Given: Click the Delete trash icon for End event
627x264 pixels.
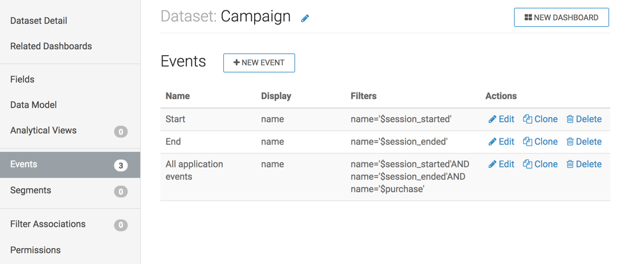Looking at the screenshot, I should [x=570, y=142].
